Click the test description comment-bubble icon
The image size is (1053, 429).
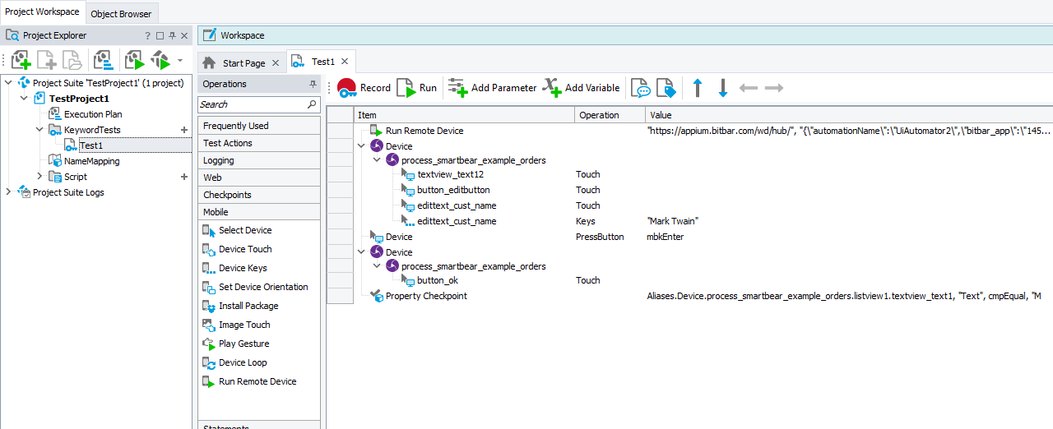[640, 88]
